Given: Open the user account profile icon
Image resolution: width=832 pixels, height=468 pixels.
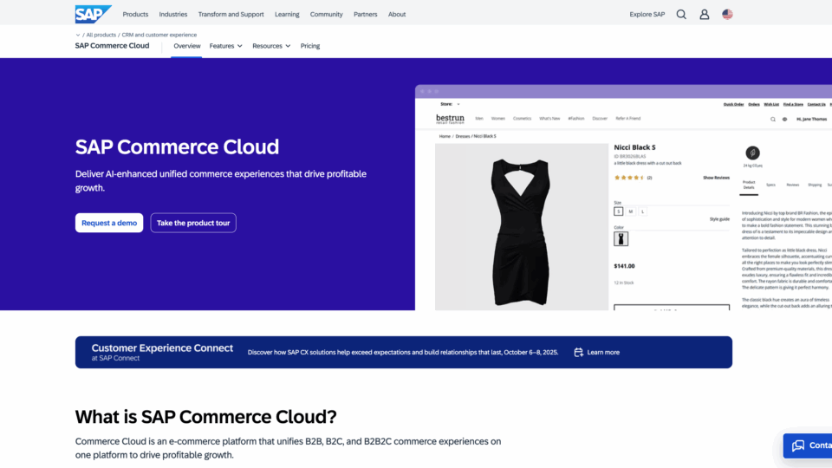Looking at the screenshot, I should coord(704,15).
